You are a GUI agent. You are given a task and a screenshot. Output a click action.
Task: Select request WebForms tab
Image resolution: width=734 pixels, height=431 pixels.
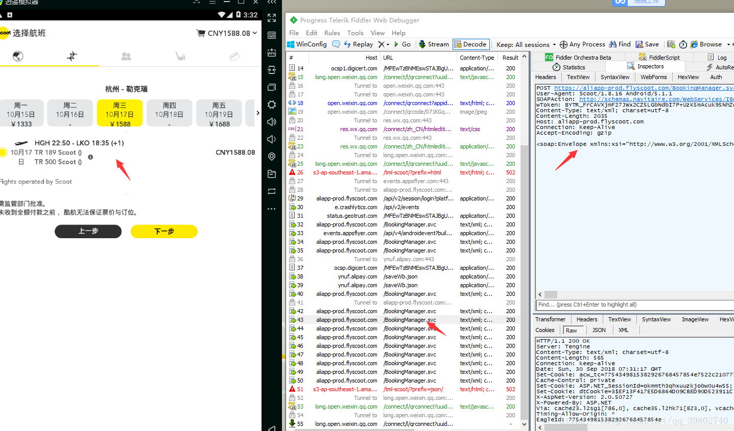click(654, 77)
